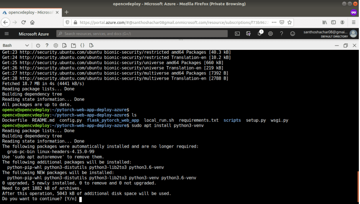Image resolution: width=360 pixels, height=204 pixels.
Task: Click the Web preview icon
Action: 91,45
